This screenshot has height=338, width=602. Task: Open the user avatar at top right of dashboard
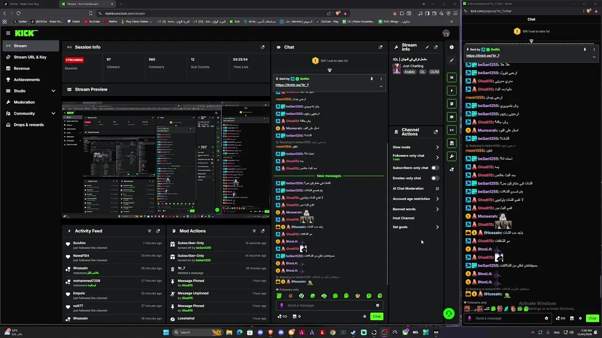[x=446, y=33]
